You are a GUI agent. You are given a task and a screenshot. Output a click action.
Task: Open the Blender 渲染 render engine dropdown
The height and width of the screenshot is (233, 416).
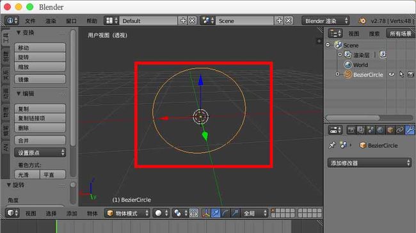[325, 20]
